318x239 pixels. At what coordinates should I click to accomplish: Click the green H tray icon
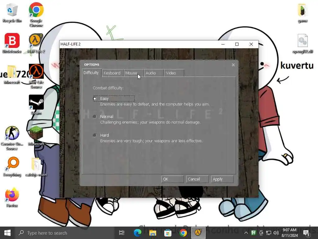coord(253,233)
